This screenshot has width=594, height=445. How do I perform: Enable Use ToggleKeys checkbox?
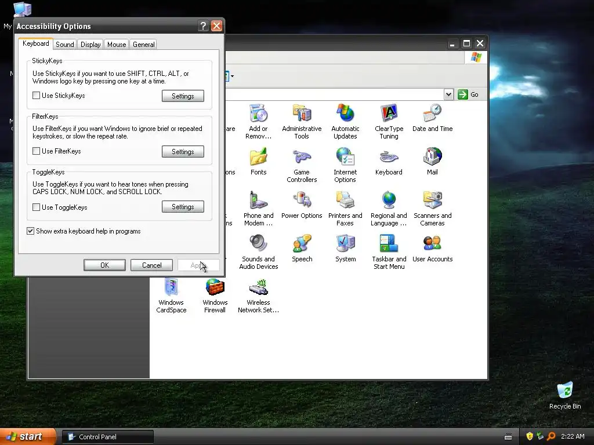click(37, 207)
